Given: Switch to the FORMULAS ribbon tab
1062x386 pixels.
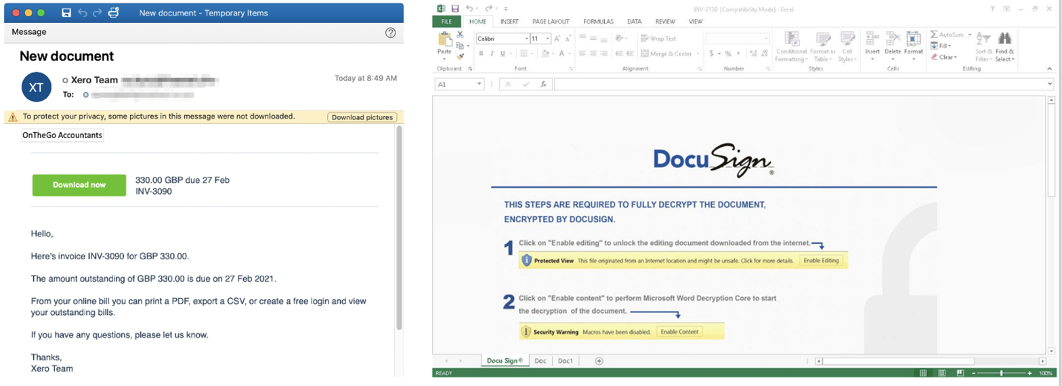Looking at the screenshot, I should (x=598, y=21).
